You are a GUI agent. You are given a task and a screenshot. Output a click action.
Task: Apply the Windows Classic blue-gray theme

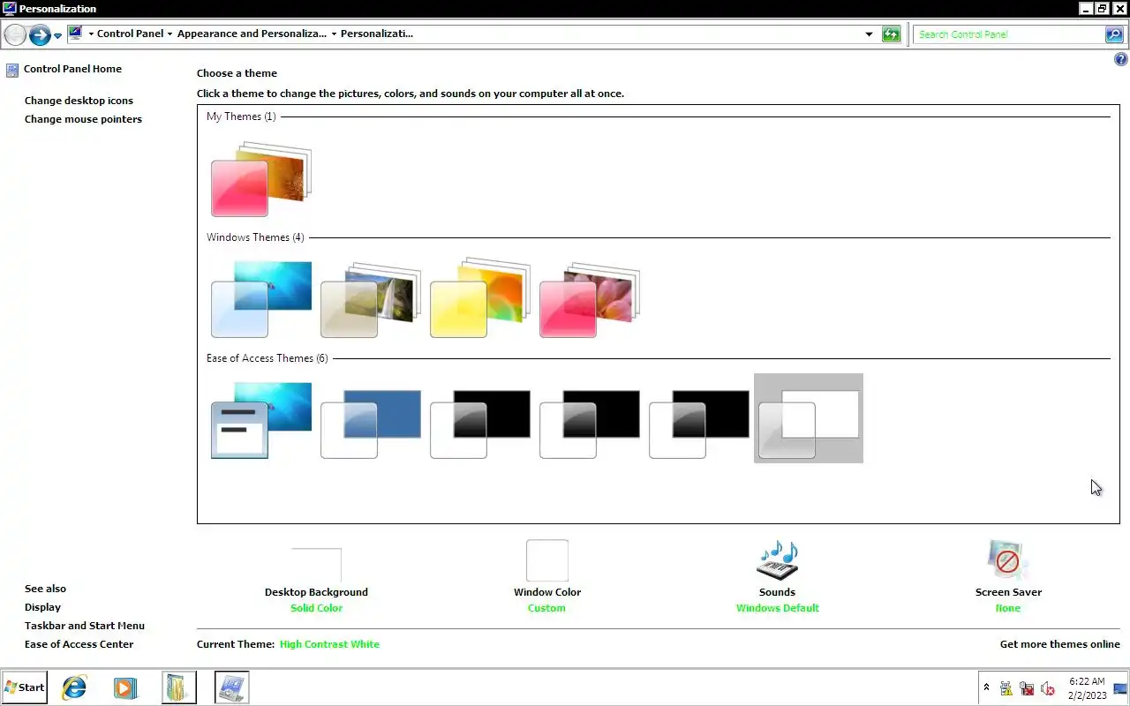(x=371, y=424)
